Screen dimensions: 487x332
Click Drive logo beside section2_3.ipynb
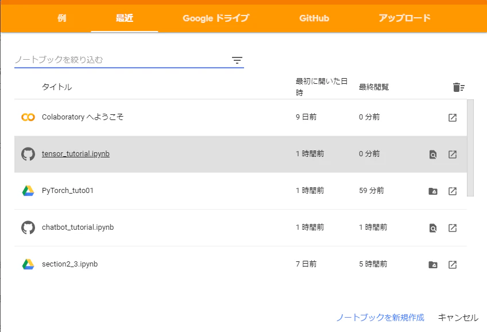coord(28,264)
